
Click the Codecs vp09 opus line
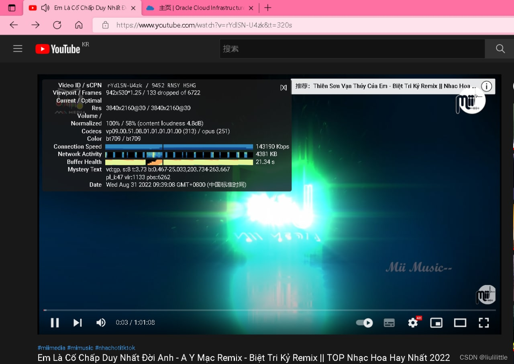tap(168, 131)
